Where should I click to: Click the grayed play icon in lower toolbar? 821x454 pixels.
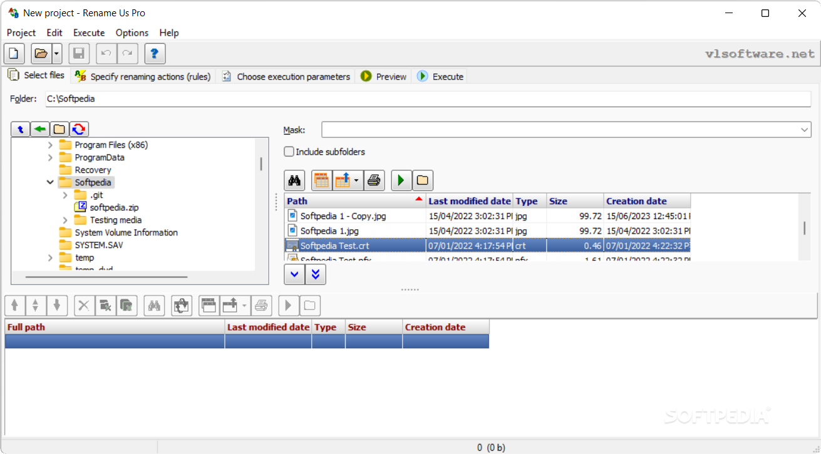[289, 306]
